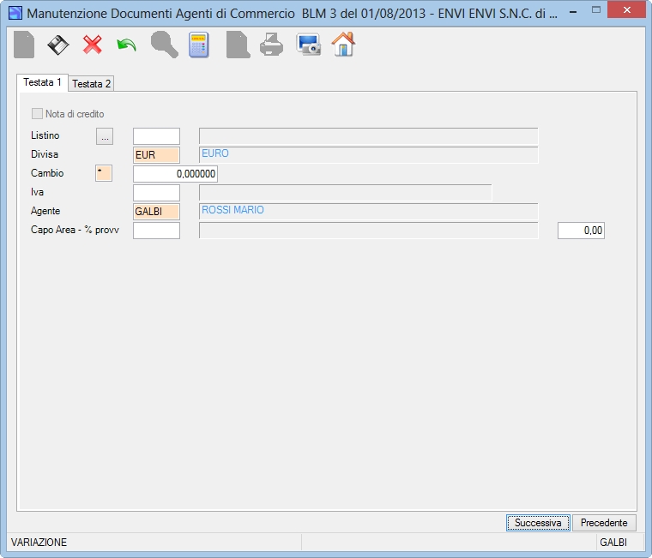
Task: Click the Cambio asterisk field
Action: coord(104,173)
